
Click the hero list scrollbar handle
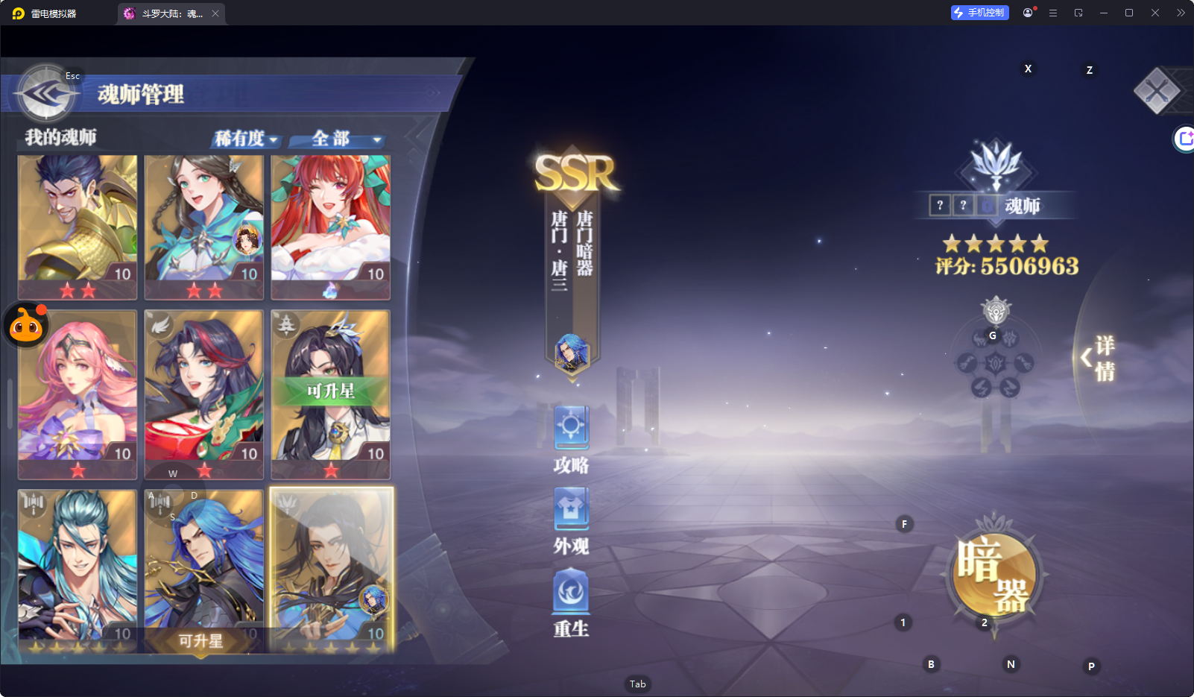click(x=10, y=403)
